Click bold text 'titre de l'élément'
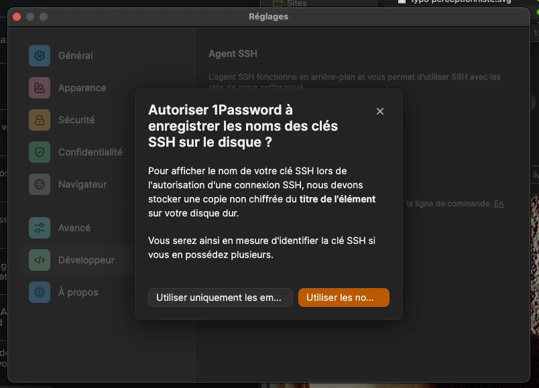This screenshot has width=539, height=388. coord(337,199)
